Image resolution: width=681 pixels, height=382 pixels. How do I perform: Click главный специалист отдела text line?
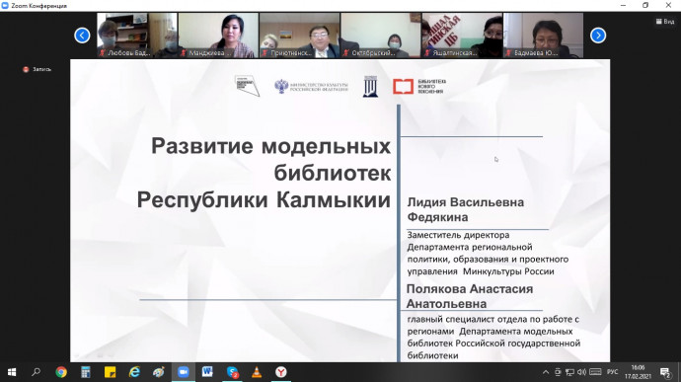(493, 319)
